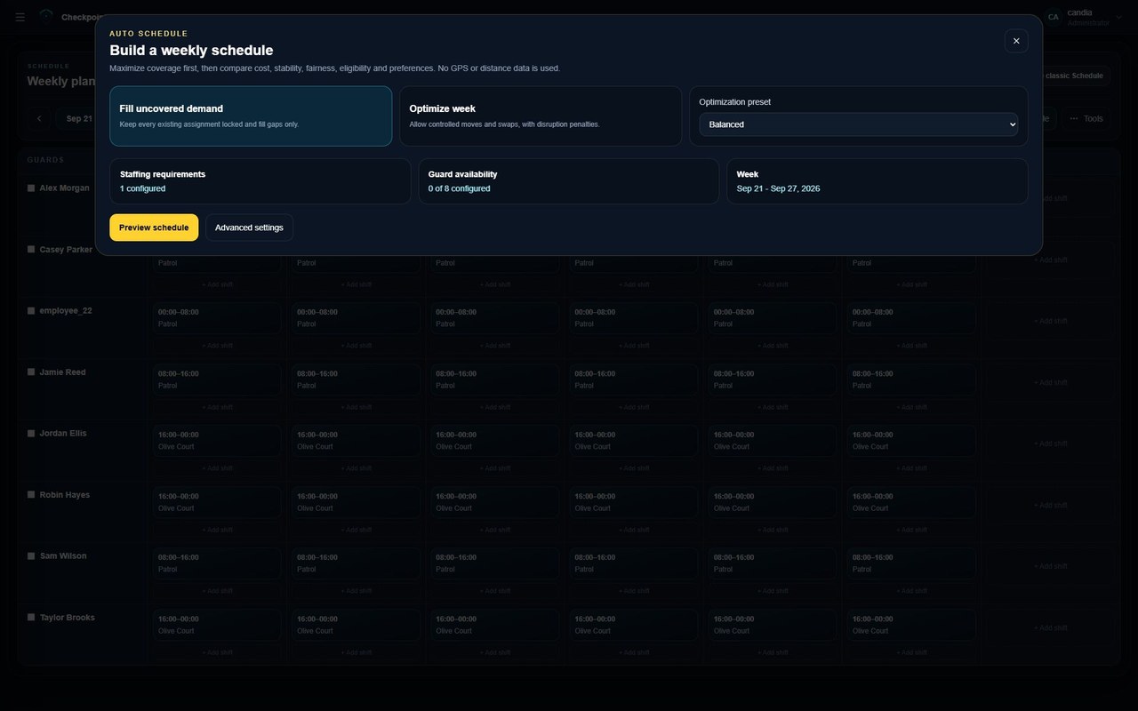This screenshot has height=711, width=1138.
Task: Select the Optimize week mode
Action: (541, 116)
